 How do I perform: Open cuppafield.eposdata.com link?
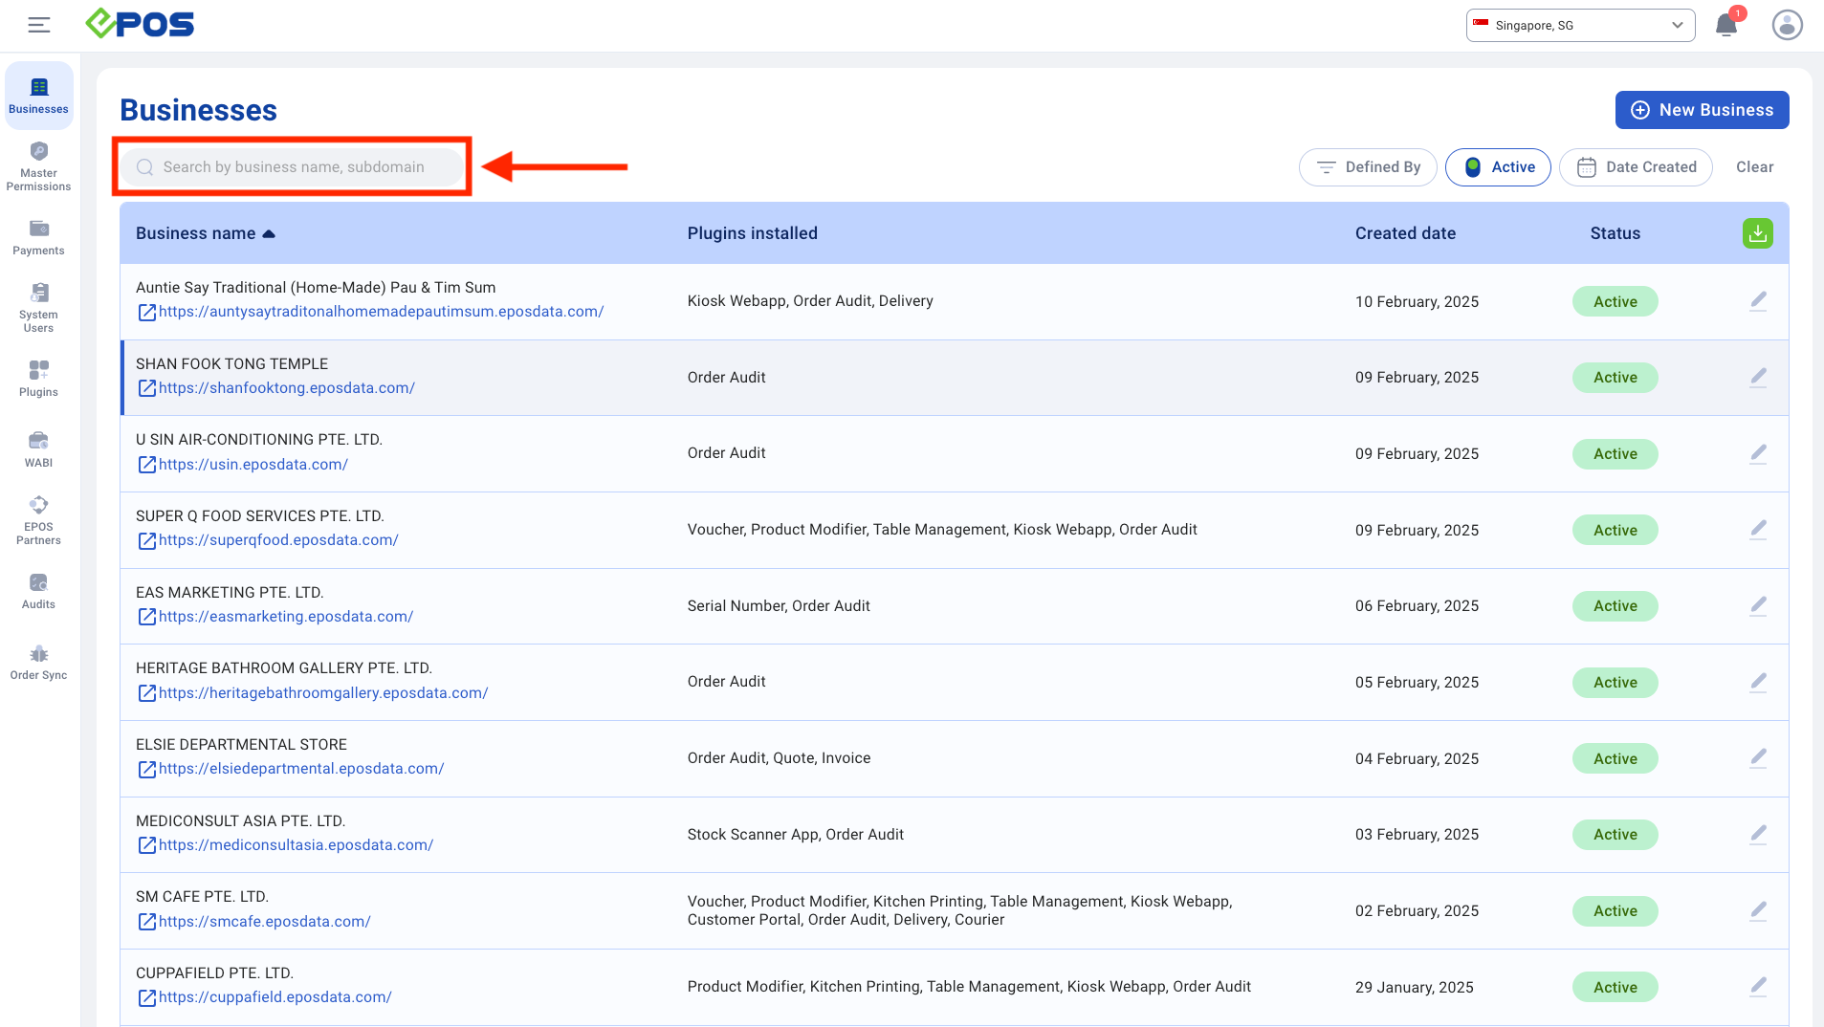point(275,997)
